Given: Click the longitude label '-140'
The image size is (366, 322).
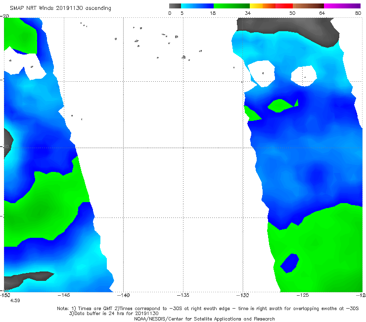Looking at the screenshot, I should tap(124, 295).
